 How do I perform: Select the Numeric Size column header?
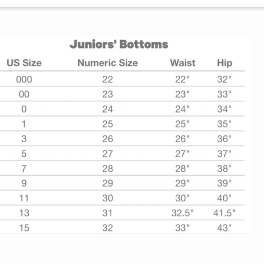[108, 63]
